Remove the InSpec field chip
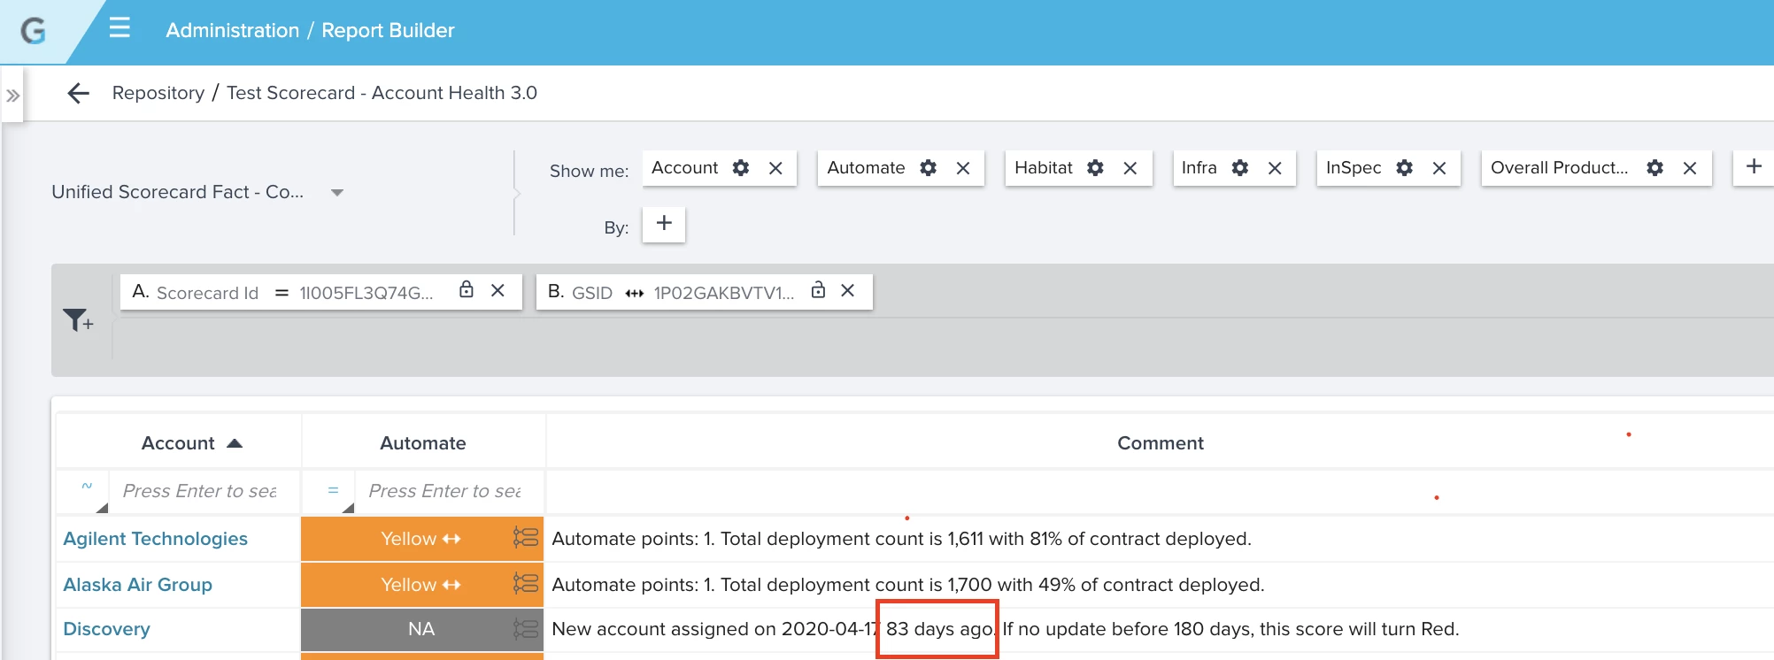 [x=1439, y=168]
